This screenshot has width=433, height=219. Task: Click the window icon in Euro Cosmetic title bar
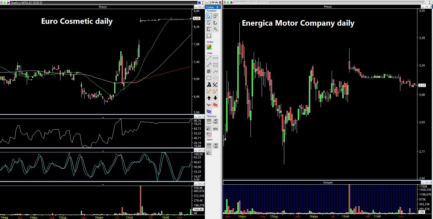click(210, 3)
